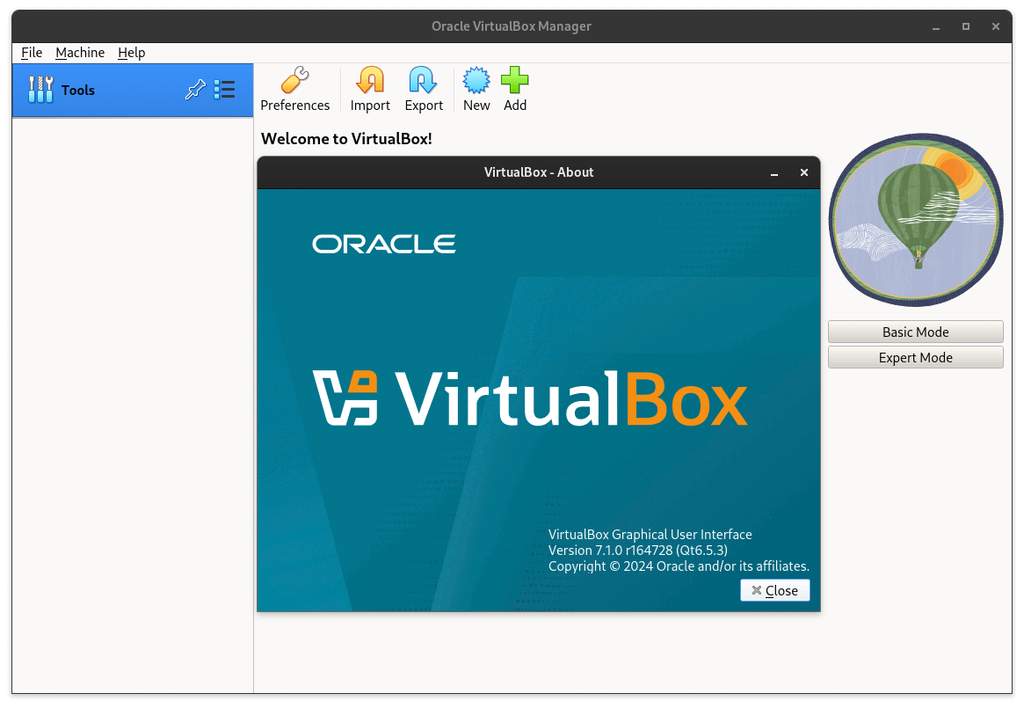Click the Welcome to VirtualBox heading

tap(345, 138)
